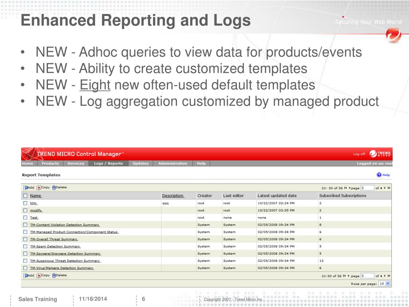The height and width of the screenshot is (307, 409).
Task: Check the box for the modify template
Action: tap(25, 210)
